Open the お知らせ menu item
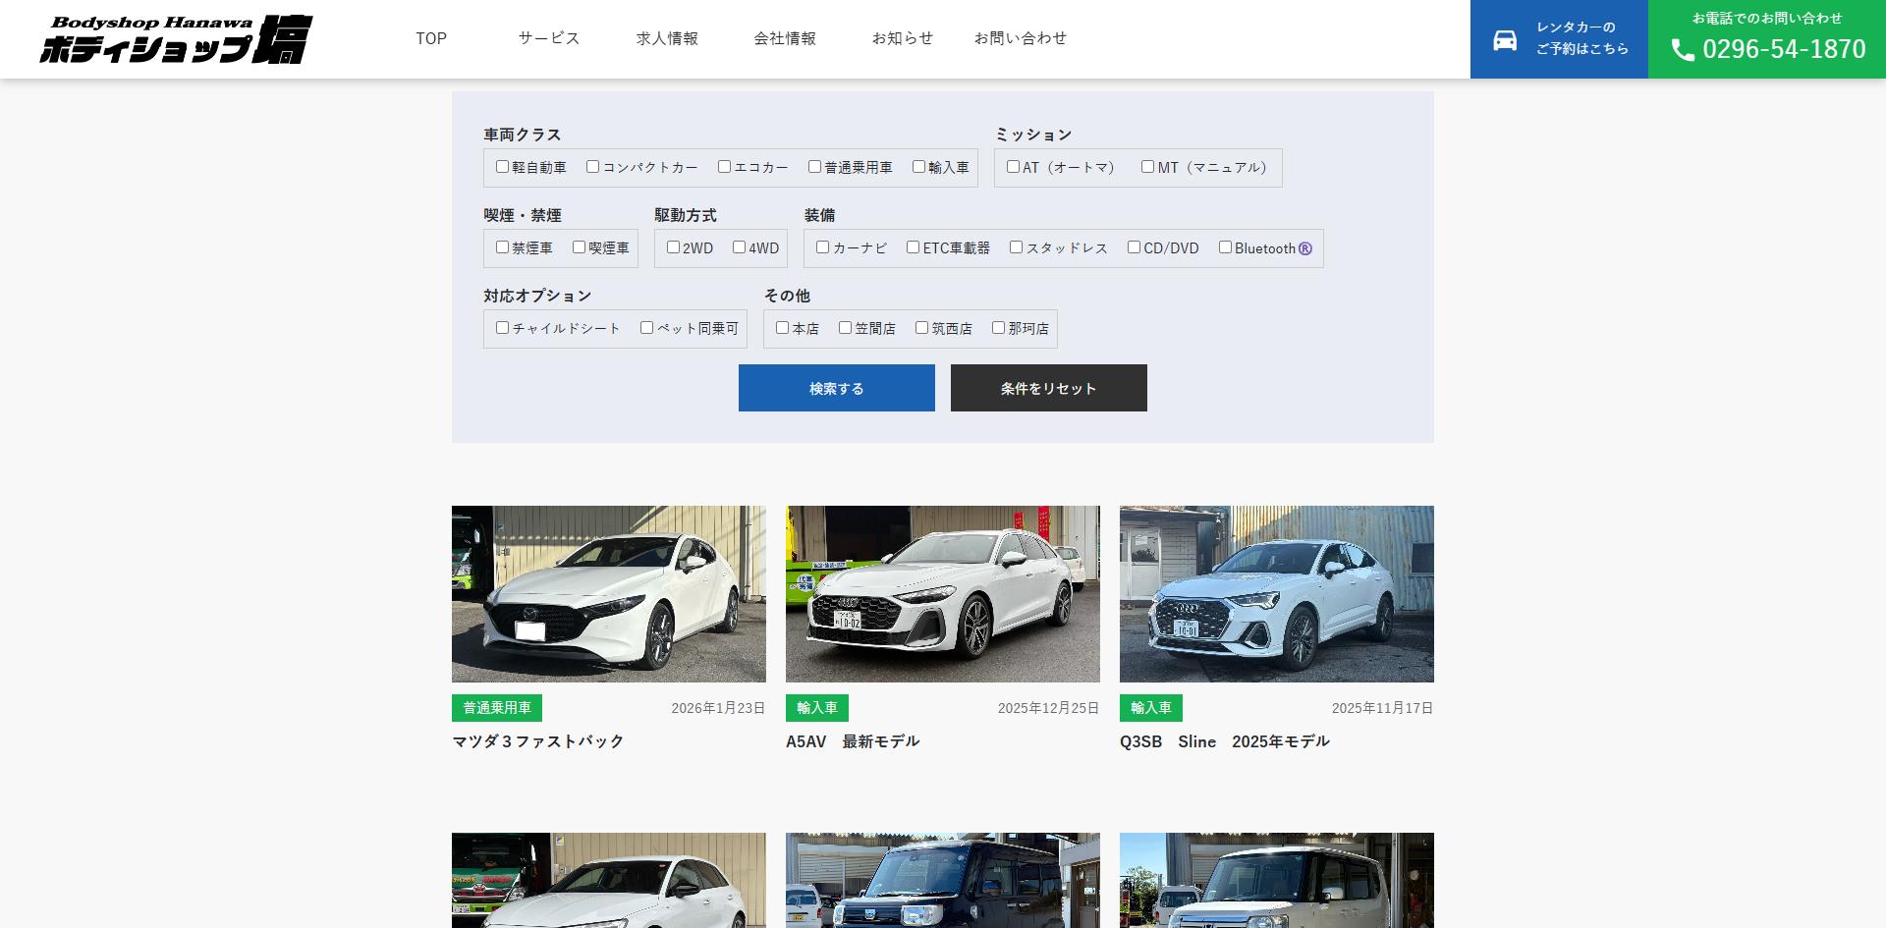 pos(903,38)
